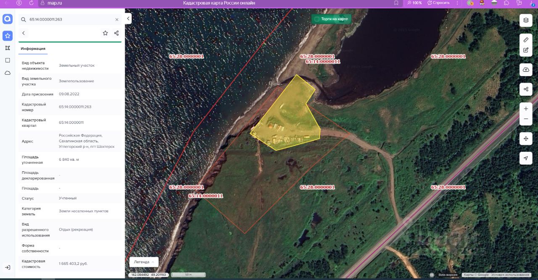
Task: Click the cadastral cost 1 665 403,2 руб.
Action: [x=73, y=264]
